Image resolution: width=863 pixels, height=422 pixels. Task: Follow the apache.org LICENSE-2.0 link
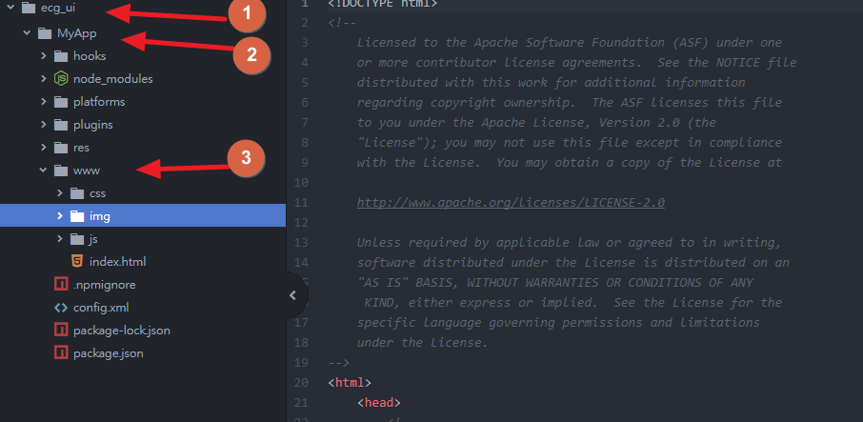(x=511, y=203)
